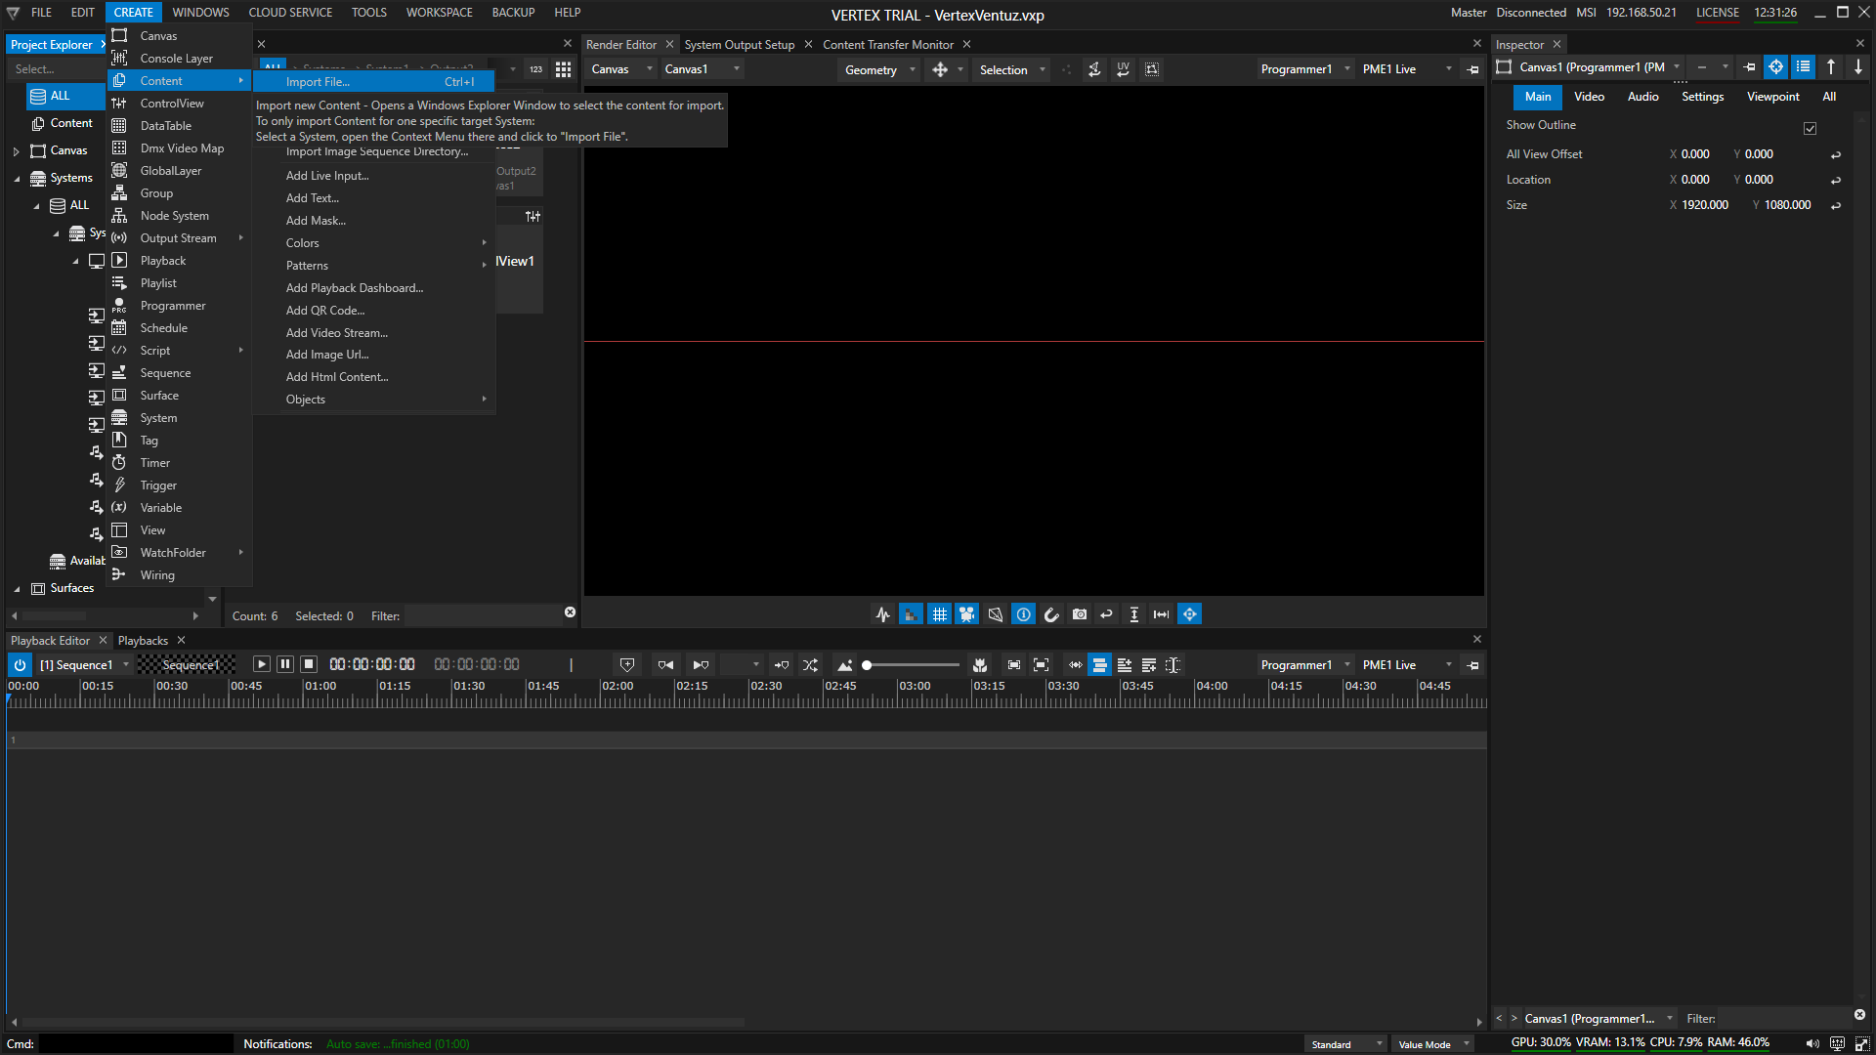Open the Value Mode selector in status bar

[x=1432, y=1044]
